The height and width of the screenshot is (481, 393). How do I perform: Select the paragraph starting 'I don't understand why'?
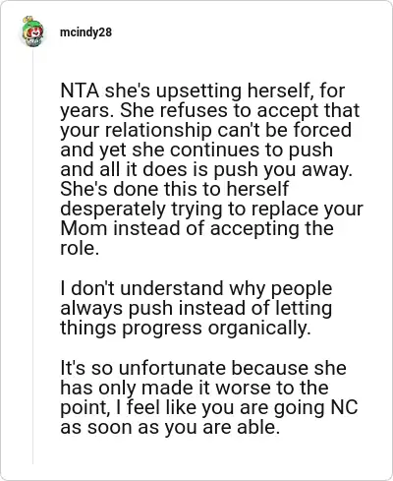[x=196, y=308]
